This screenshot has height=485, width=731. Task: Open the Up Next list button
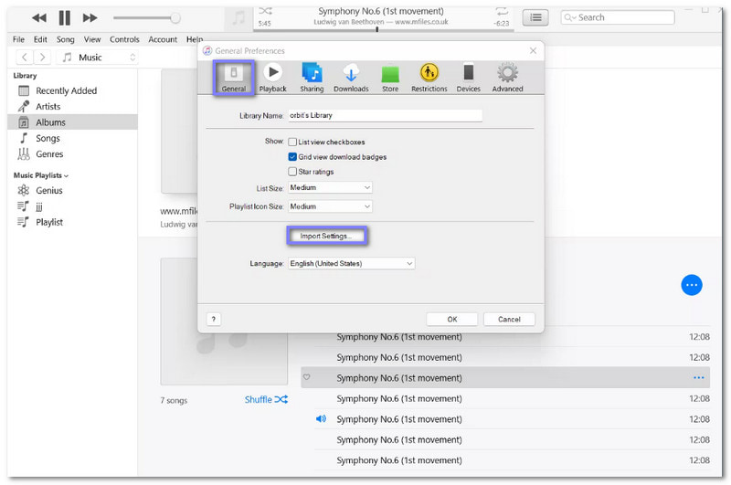pyautogui.click(x=535, y=17)
